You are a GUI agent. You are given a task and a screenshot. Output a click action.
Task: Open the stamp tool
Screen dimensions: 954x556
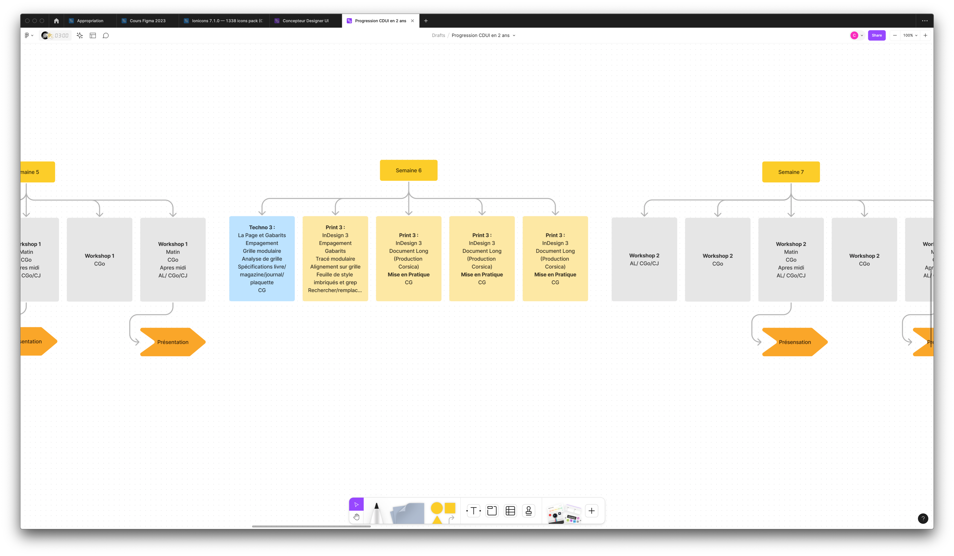pyautogui.click(x=529, y=511)
